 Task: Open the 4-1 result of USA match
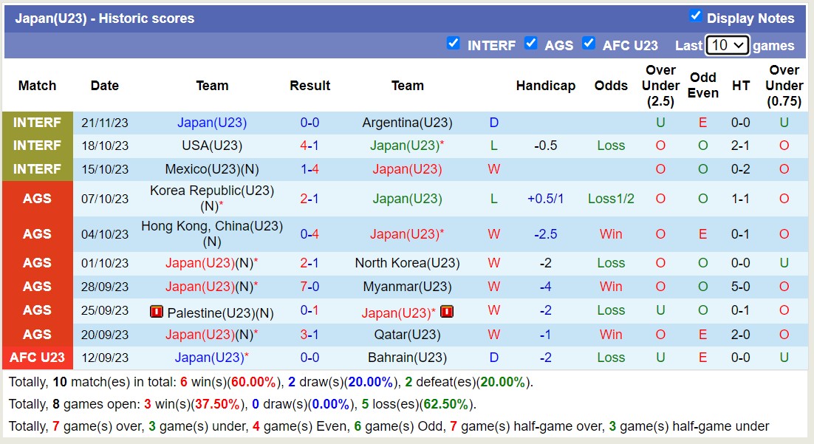pyautogui.click(x=309, y=146)
